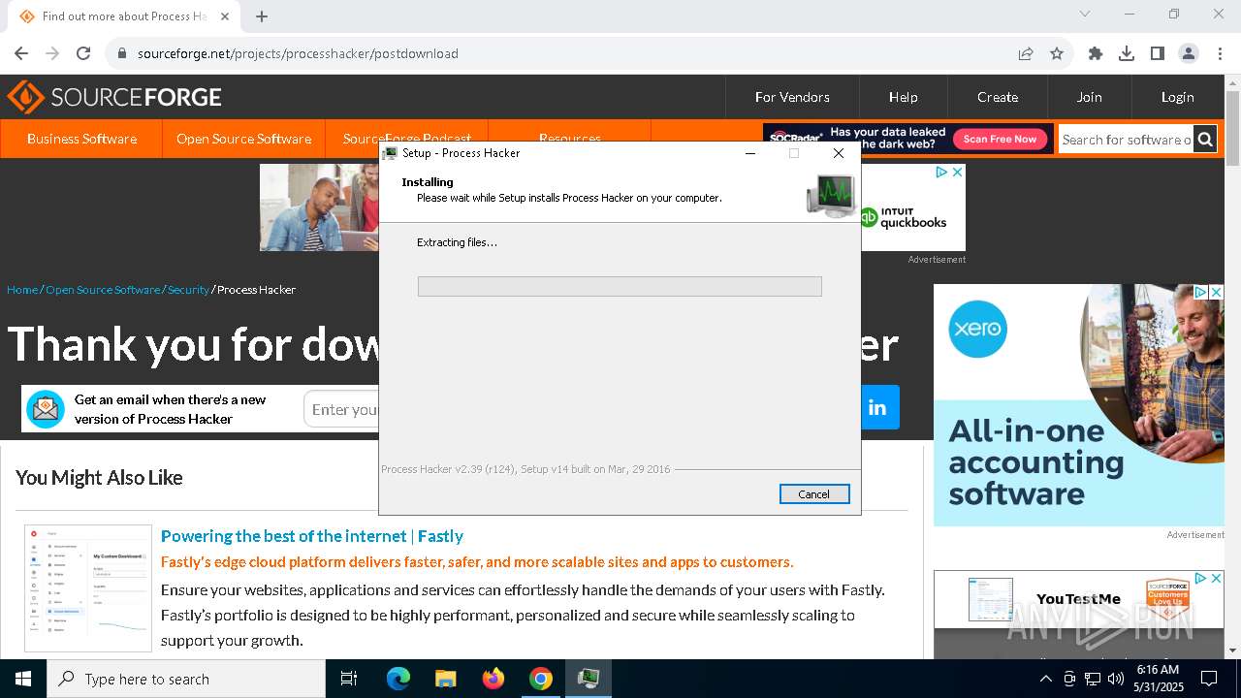Open Windows Start menu

pyautogui.click(x=23, y=679)
